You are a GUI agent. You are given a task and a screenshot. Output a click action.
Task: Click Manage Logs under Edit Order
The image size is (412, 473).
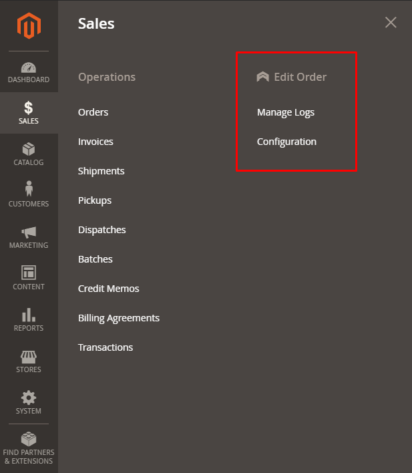click(x=285, y=112)
